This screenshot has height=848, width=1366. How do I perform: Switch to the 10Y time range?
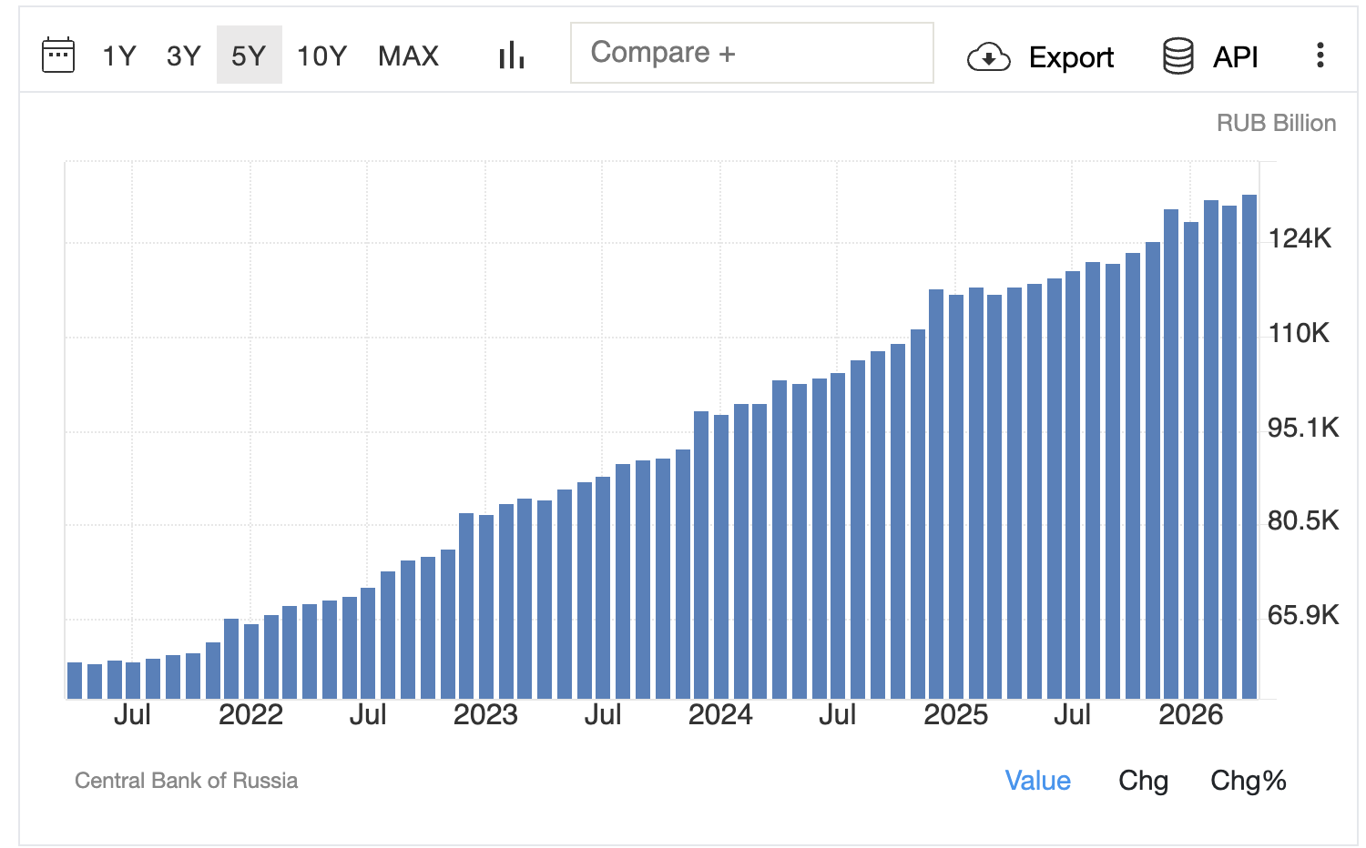coord(322,56)
